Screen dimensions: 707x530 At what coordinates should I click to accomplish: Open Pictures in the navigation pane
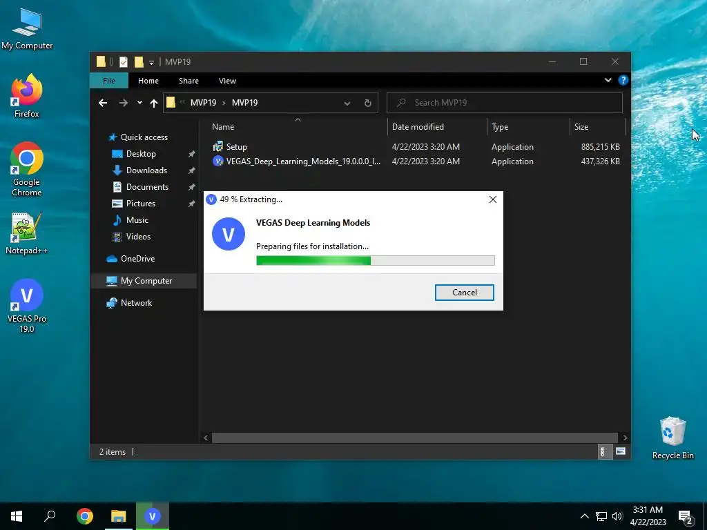140,204
